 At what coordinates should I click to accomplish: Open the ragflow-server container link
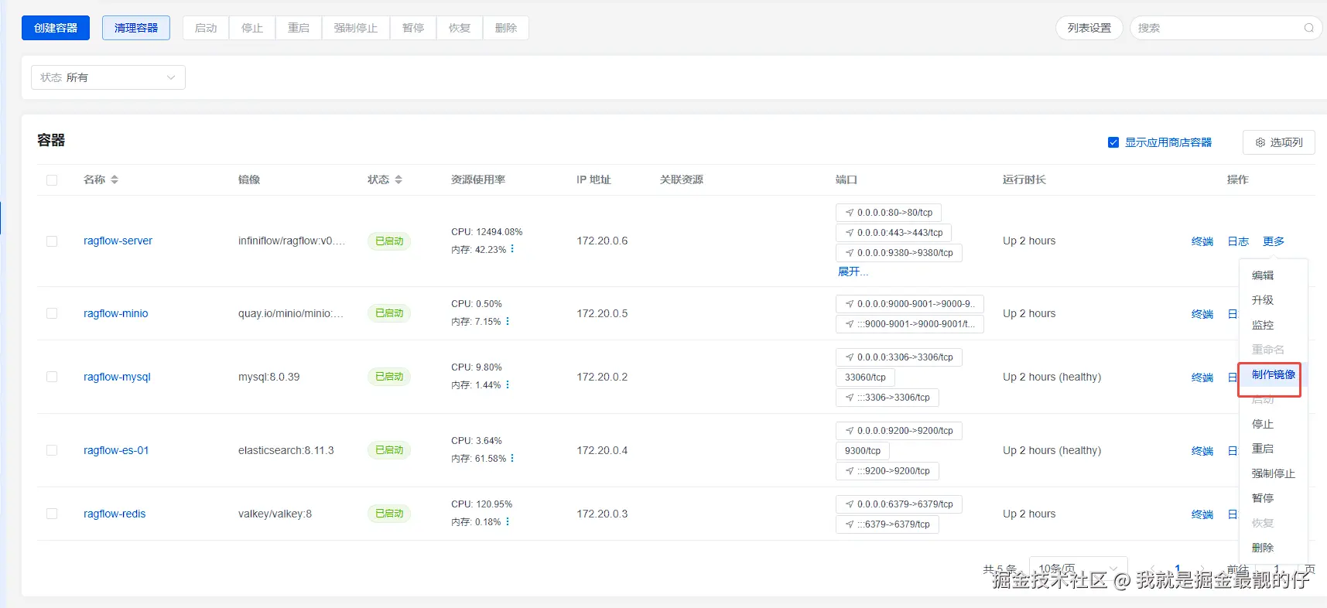[118, 241]
